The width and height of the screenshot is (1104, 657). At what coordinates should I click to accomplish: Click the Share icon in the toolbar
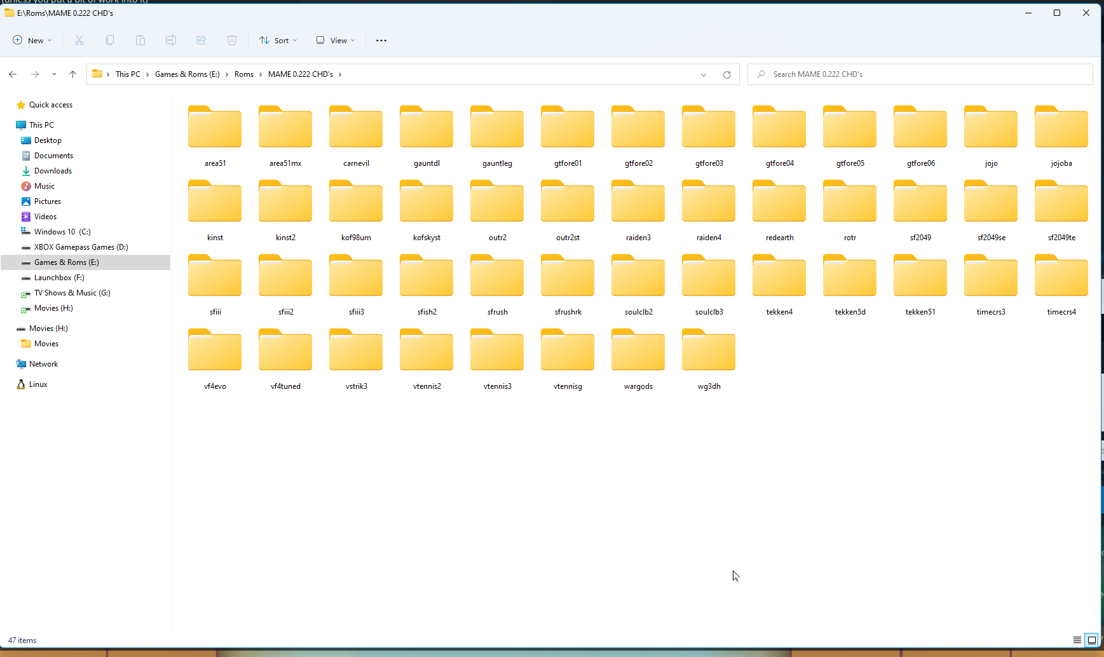(x=201, y=40)
